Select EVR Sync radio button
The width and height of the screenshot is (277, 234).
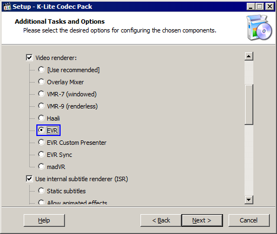(x=41, y=155)
